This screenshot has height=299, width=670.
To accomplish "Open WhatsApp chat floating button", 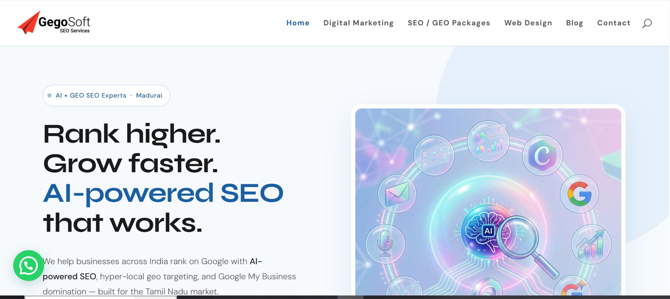I will point(29,266).
